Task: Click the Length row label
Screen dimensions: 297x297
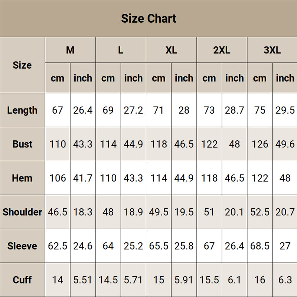Action: pos(22,110)
